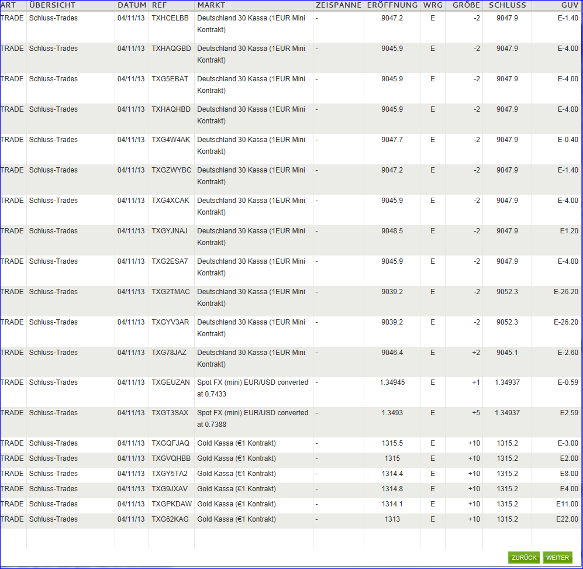Click the opening price 1314.4
This screenshot has width=583, height=569.
click(x=392, y=474)
